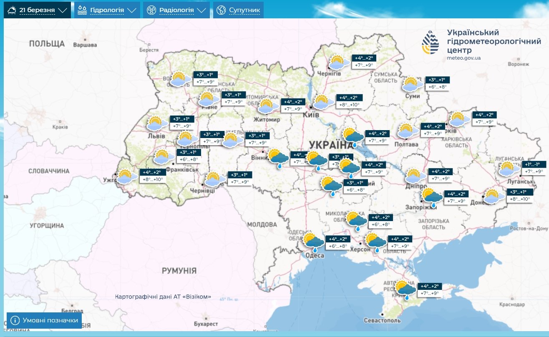This screenshot has width=549, height=337.
Task: Click the radiation icon in Радіологія
Action: 151,10
